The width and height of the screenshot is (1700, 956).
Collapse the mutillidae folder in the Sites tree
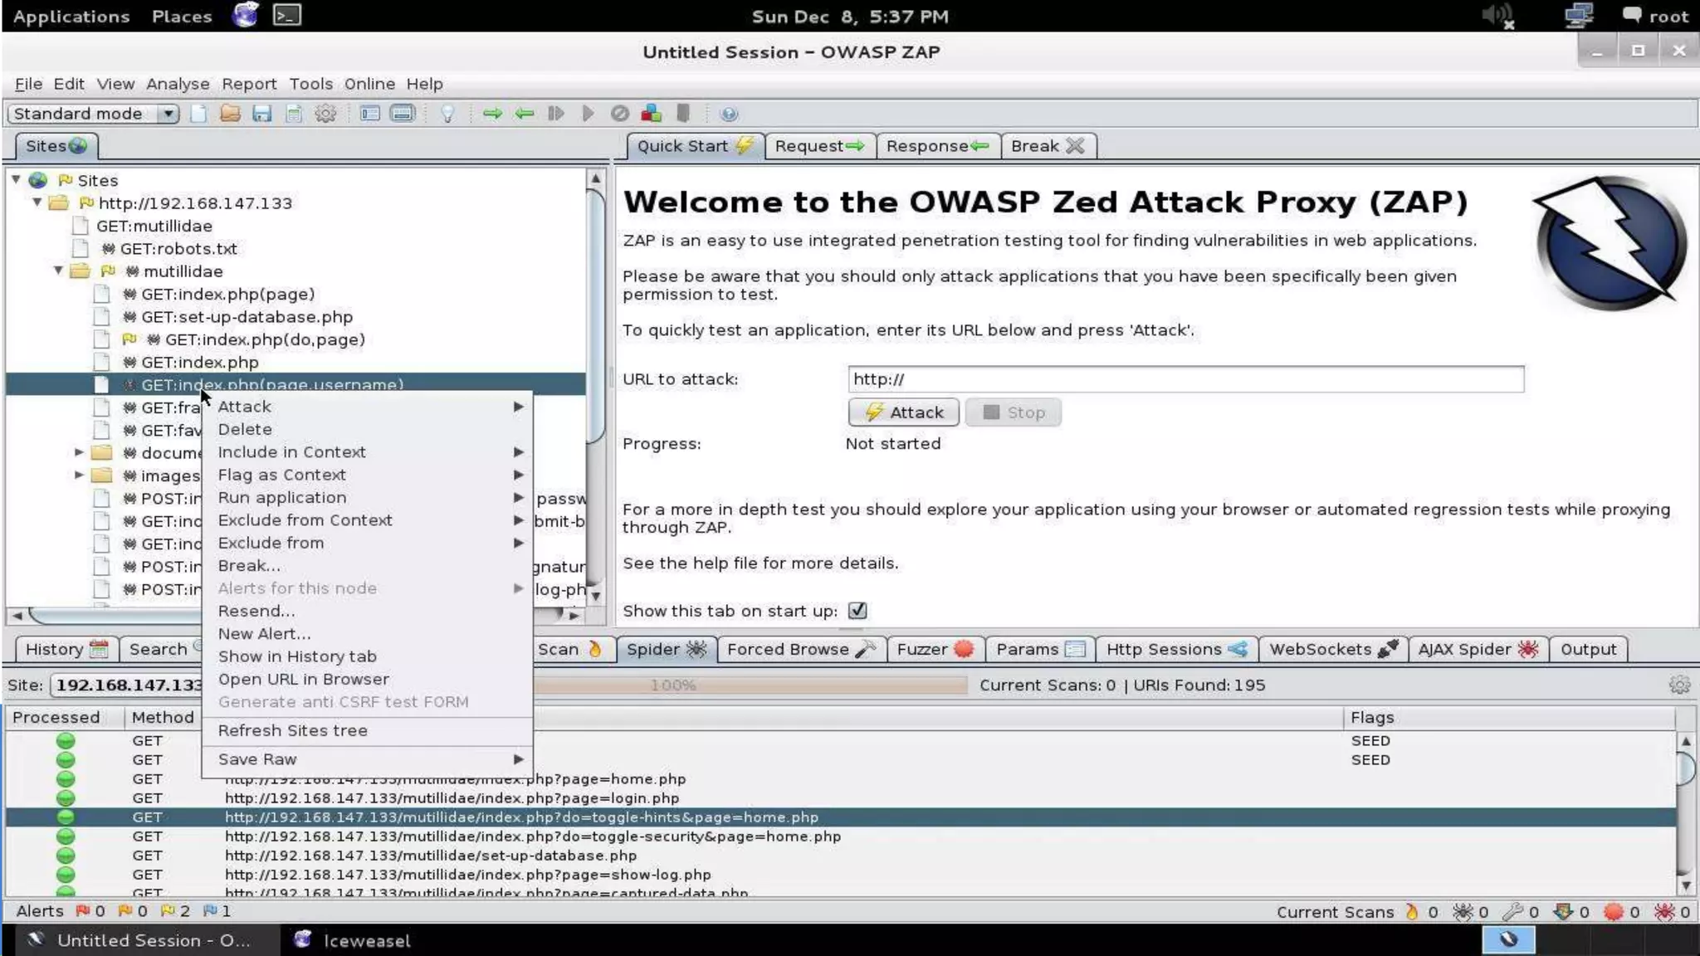[x=59, y=271]
